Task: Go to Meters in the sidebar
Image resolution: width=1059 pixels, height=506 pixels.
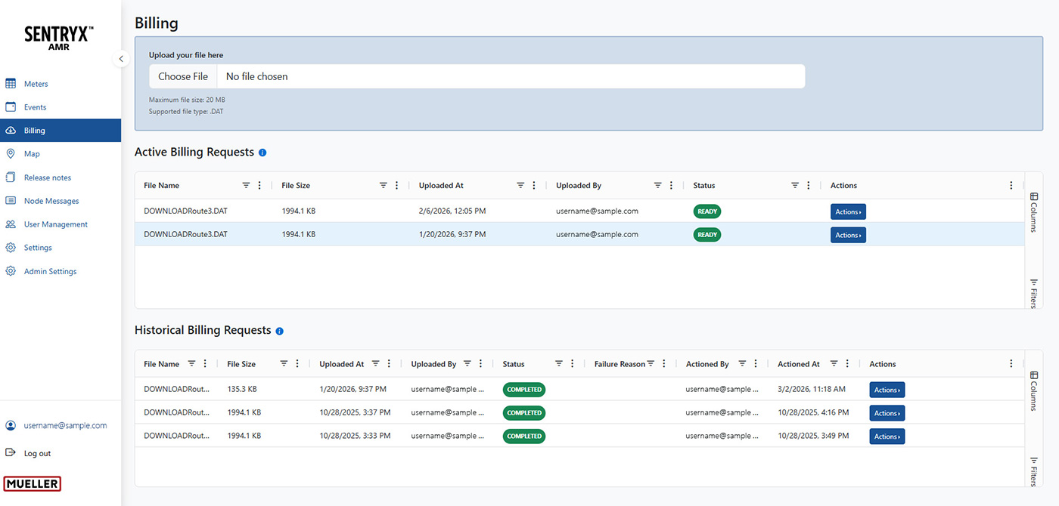Action: click(36, 84)
